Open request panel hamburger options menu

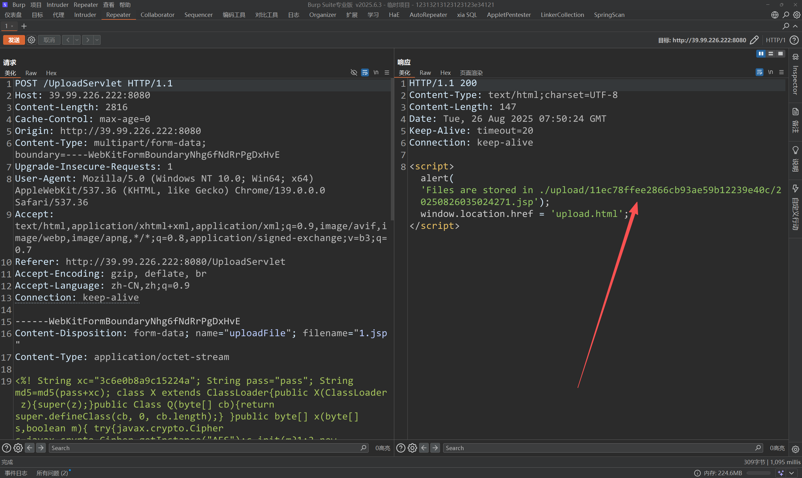(x=387, y=73)
